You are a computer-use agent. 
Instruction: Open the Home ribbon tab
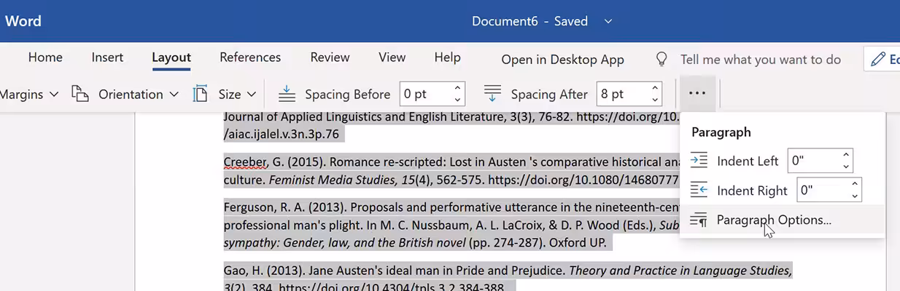click(x=45, y=57)
